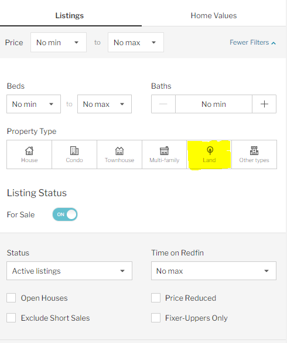Decrease minimum baths with minus button
Image resolution: width=287 pixels, height=343 pixels.
tap(163, 104)
